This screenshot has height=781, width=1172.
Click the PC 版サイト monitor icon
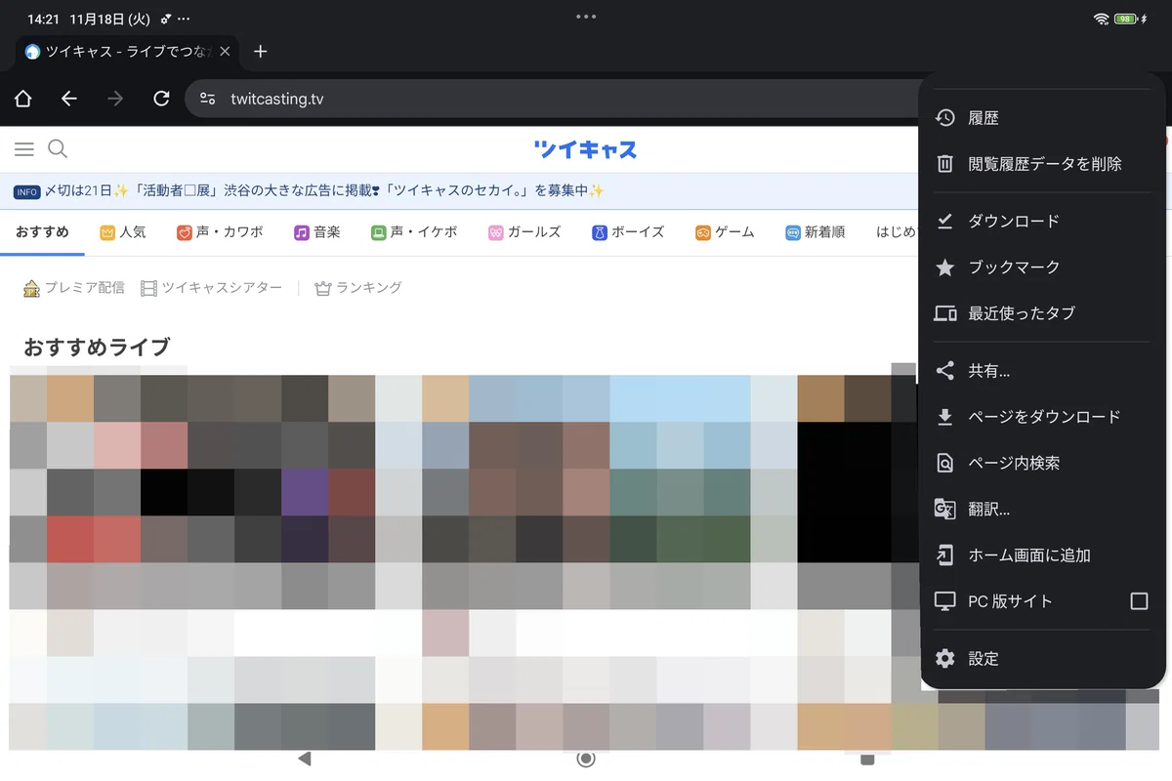click(944, 601)
